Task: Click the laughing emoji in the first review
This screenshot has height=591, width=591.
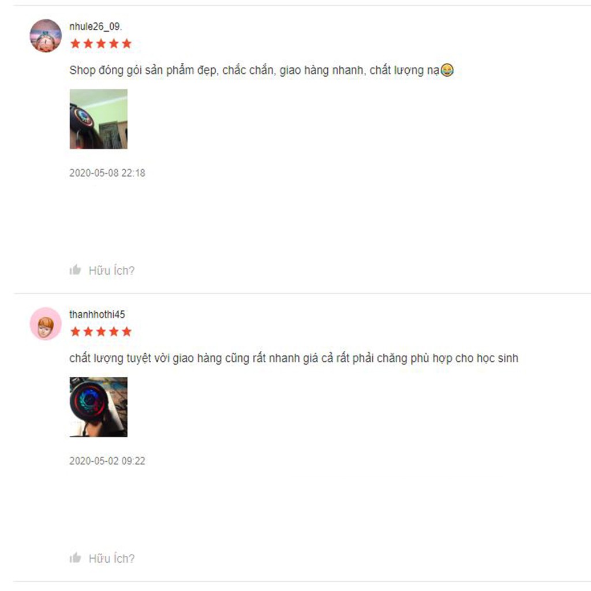Action: click(447, 70)
